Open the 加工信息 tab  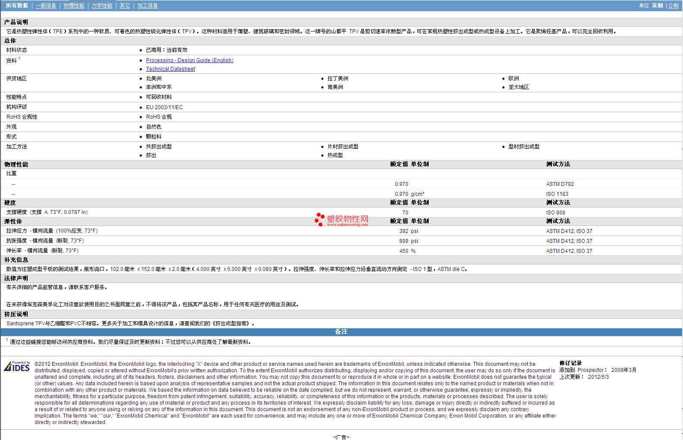pos(147,6)
